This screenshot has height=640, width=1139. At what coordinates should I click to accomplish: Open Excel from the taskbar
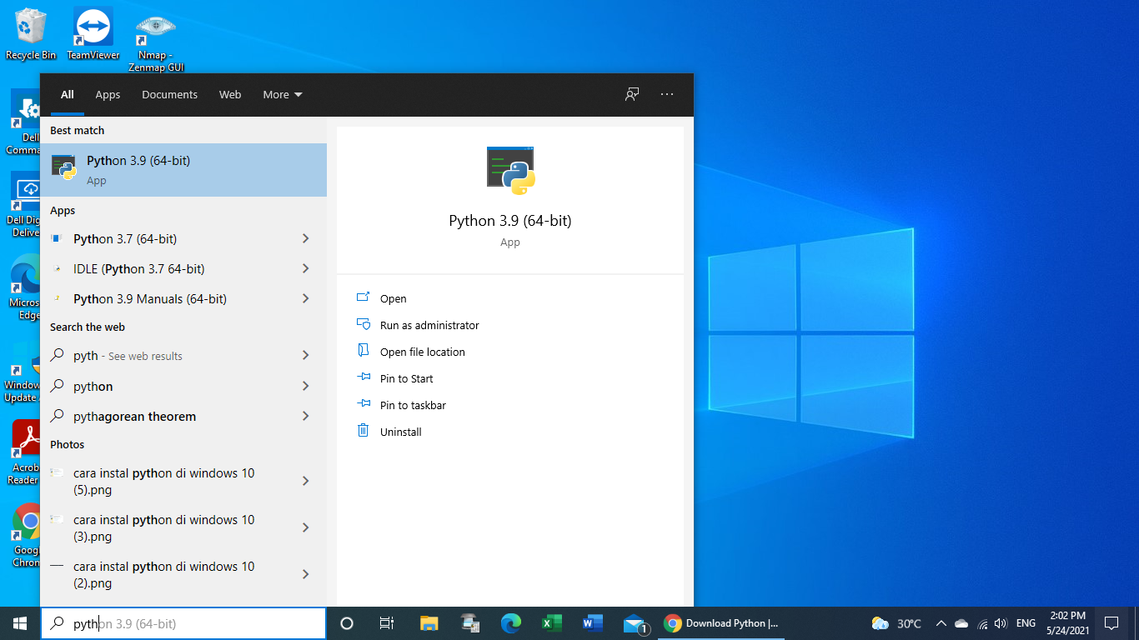[551, 622]
